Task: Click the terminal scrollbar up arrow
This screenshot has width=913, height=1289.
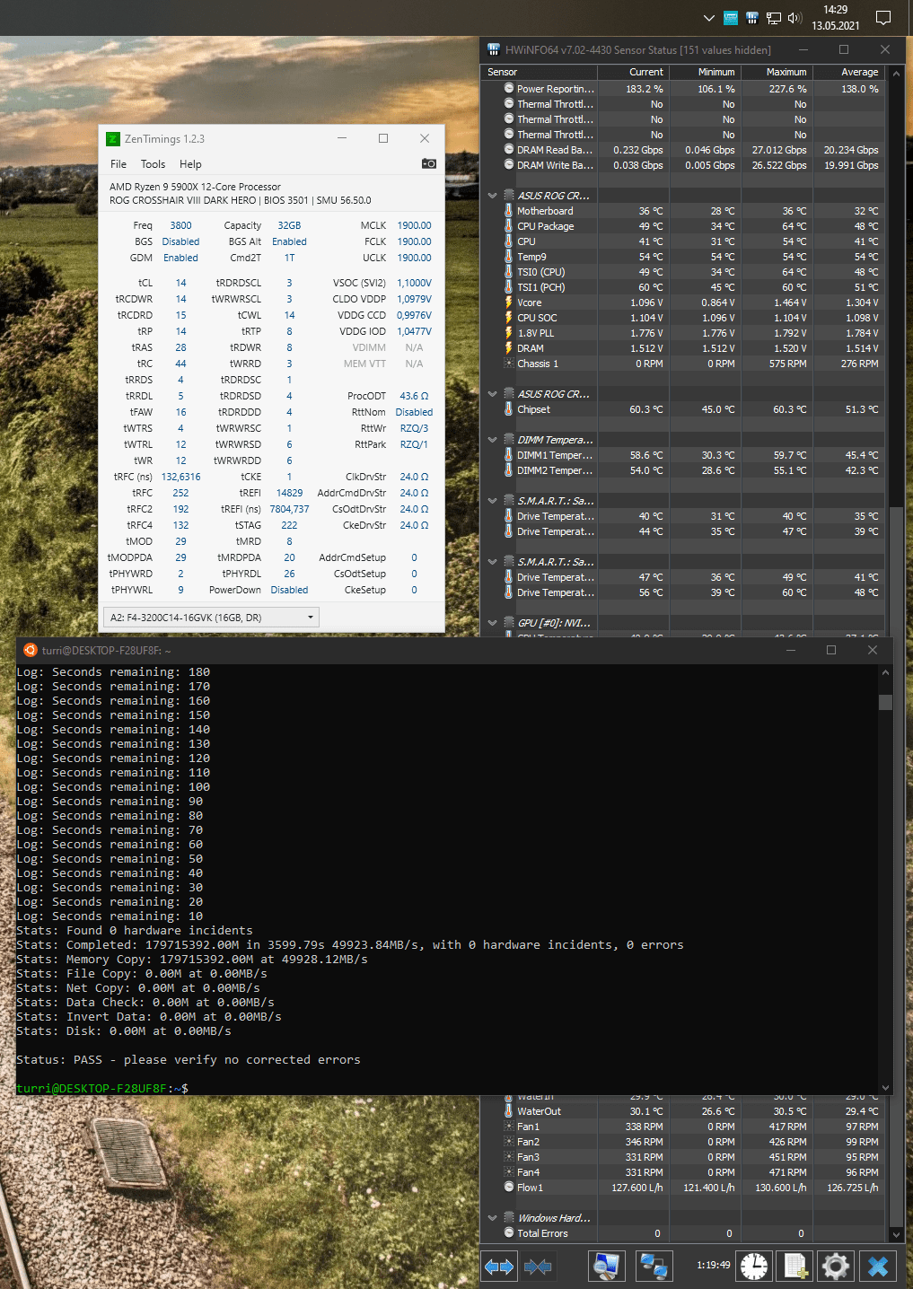Action: pyautogui.click(x=886, y=672)
